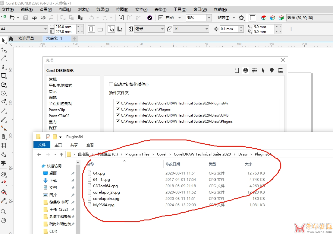Uncheck the Draw\GMS folder path
Screen dimensions: 333x234
[118, 115]
